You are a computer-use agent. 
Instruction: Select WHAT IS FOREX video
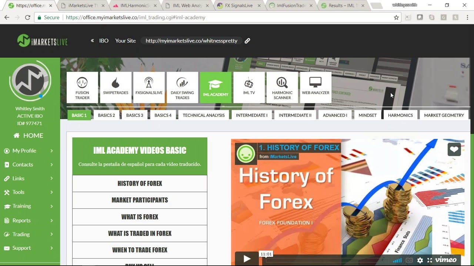pyautogui.click(x=140, y=217)
